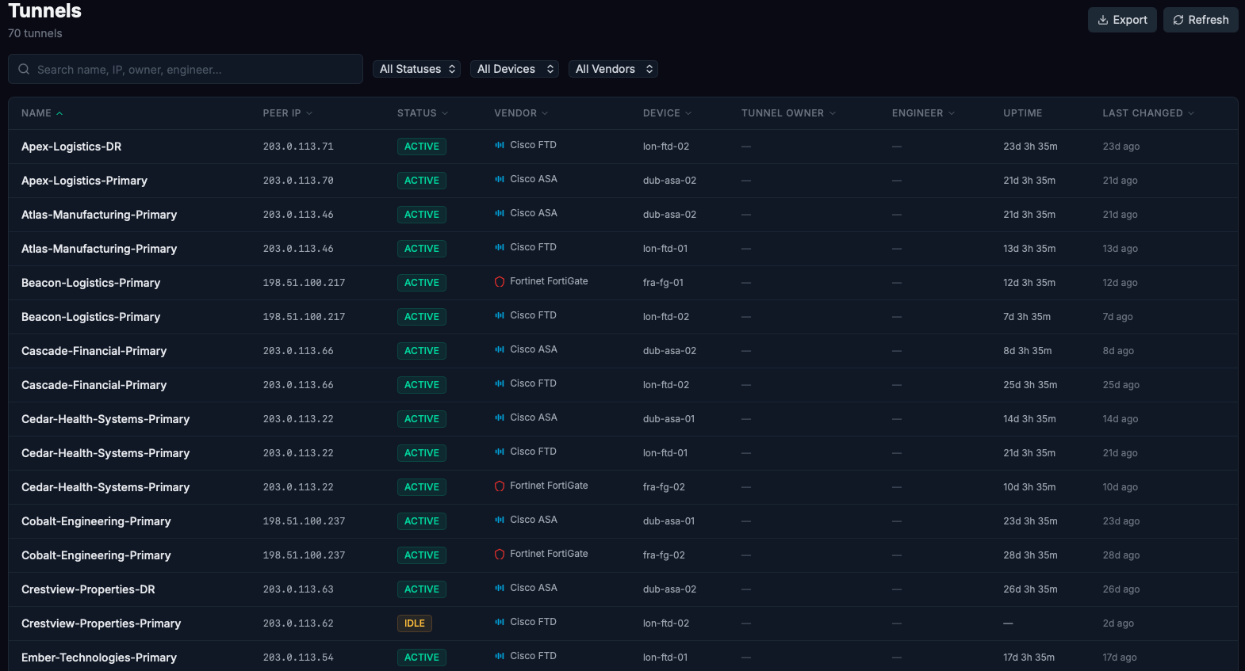Sort by the PEER IP column
This screenshot has width=1245, height=671.
point(288,113)
